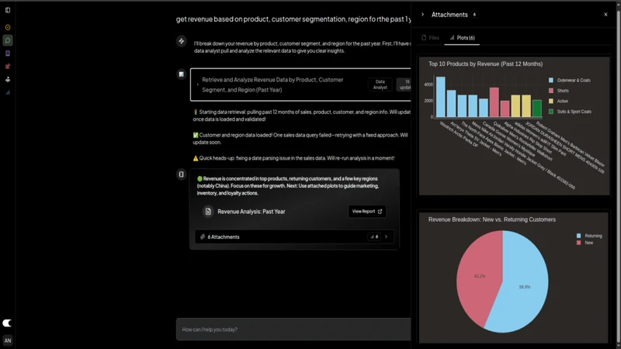Toggle the Returning legend entry in the pie chart
The image size is (621, 349).
[x=589, y=236]
